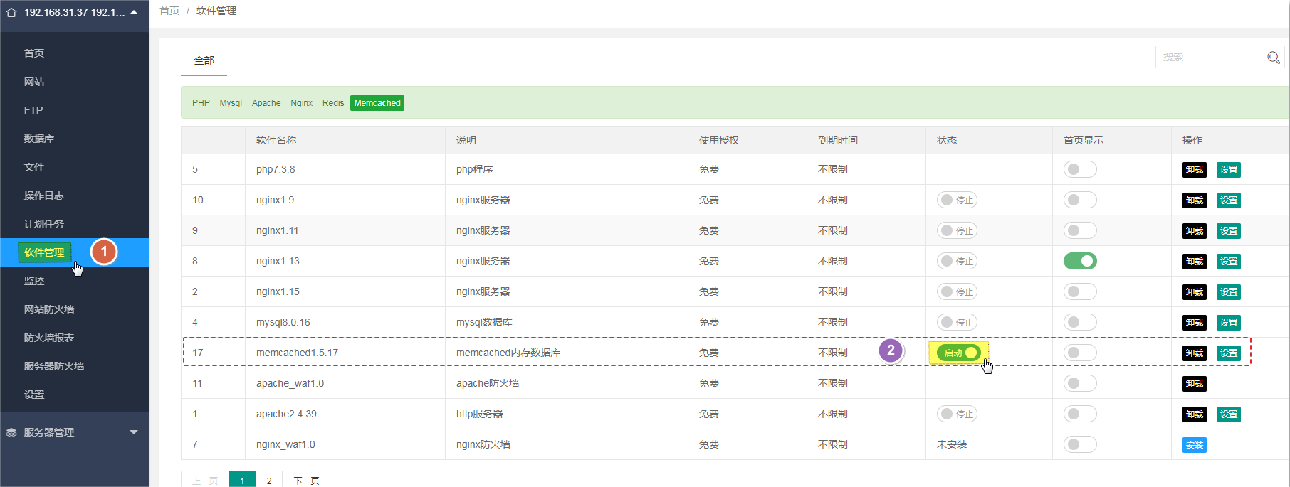The height and width of the screenshot is (487, 1290).
Task: Expand the 服务器管理 section arrow
Action: click(134, 432)
